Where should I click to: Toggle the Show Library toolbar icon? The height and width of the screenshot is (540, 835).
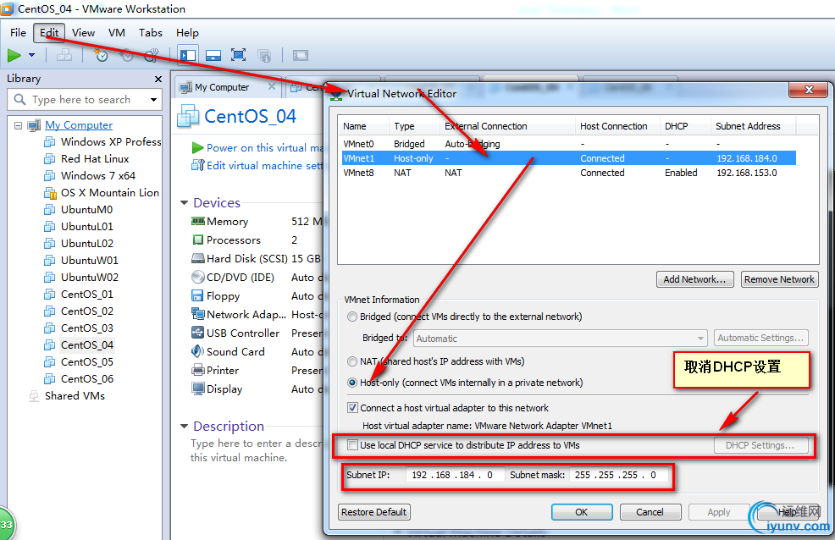coord(187,55)
